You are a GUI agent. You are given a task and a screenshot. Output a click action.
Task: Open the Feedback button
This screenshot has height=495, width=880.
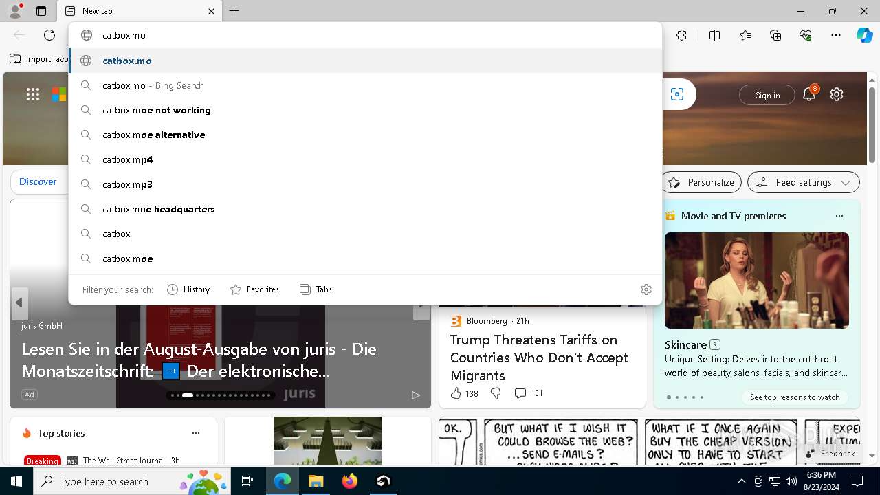[x=830, y=454]
